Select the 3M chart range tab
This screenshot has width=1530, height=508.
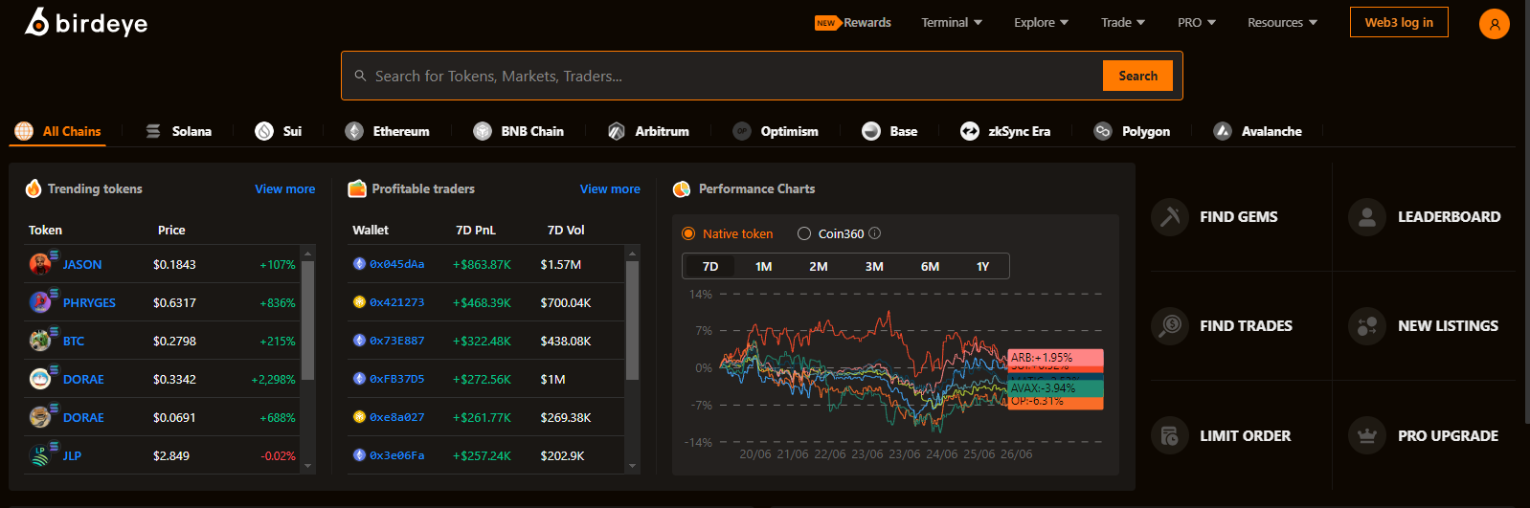coord(874,266)
